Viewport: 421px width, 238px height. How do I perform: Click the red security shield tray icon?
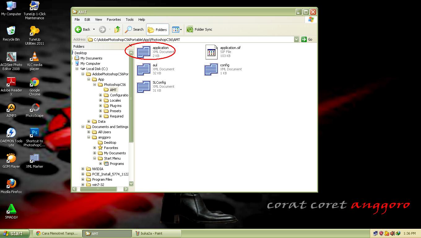(x=381, y=233)
